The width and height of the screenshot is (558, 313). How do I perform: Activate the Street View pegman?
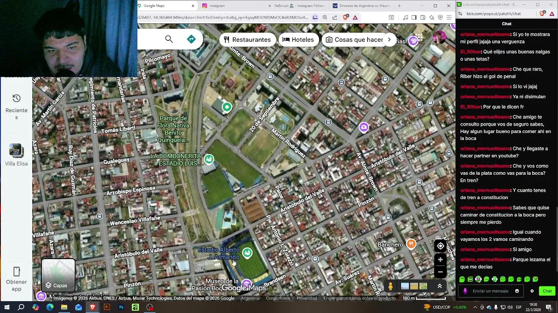point(391,286)
